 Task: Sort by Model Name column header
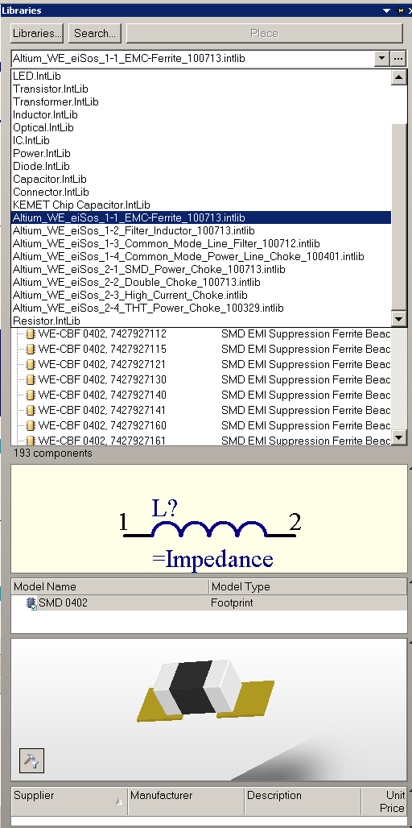[109, 586]
